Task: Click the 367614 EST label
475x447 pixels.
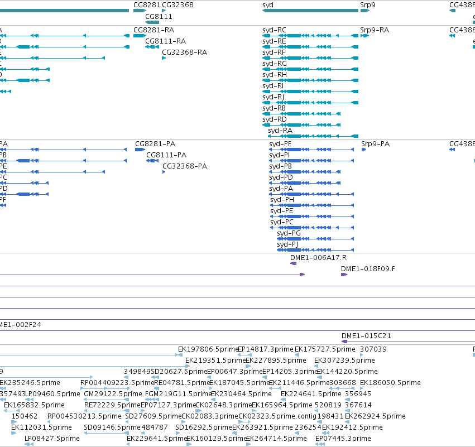Action: pyautogui.click(x=358, y=405)
